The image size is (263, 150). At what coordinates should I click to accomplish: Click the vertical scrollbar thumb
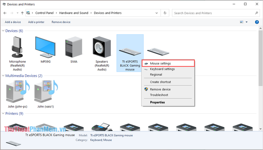point(260,58)
